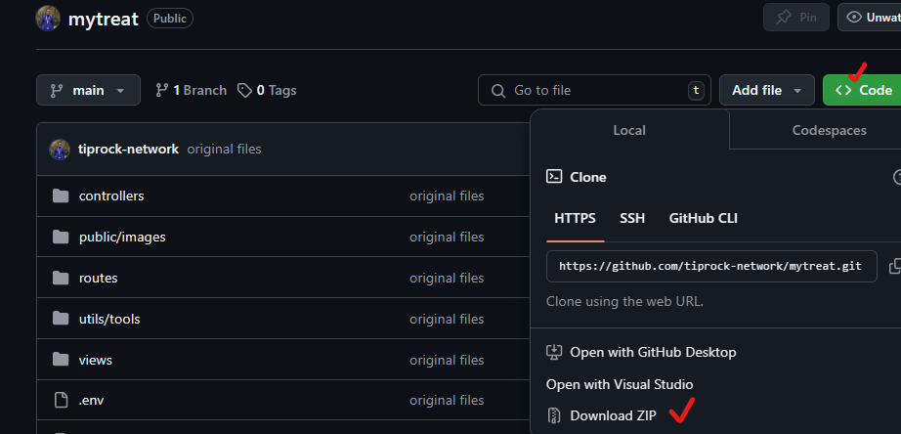Viewport: 901px width, 434px height.
Task: Click the branch icon next to 1 Branch
Action: [162, 90]
